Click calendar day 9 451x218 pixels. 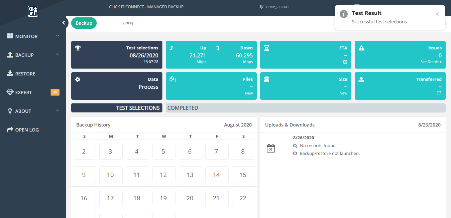pyautogui.click(x=84, y=175)
